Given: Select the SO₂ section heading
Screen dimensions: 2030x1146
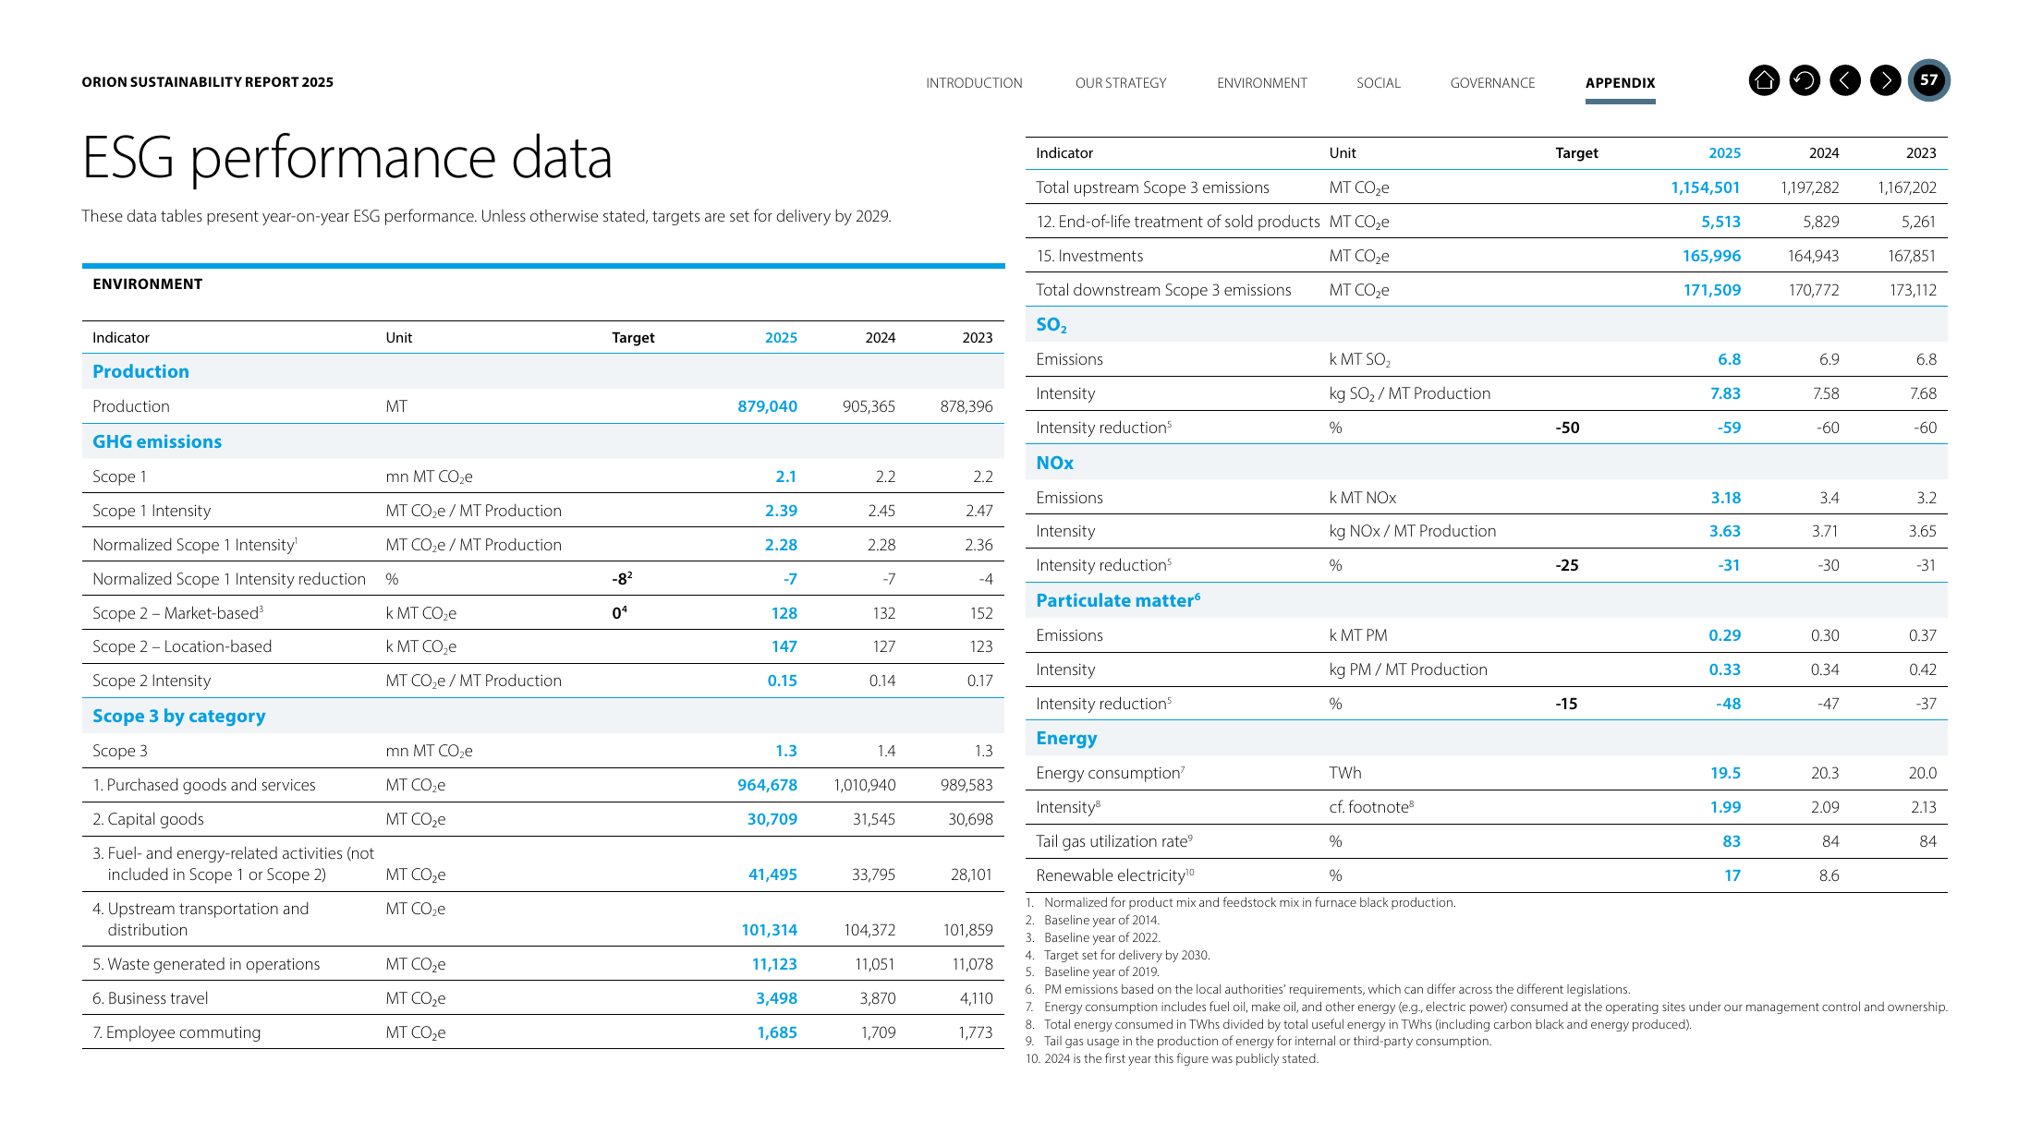Looking at the screenshot, I should [x=1051, y=325].
